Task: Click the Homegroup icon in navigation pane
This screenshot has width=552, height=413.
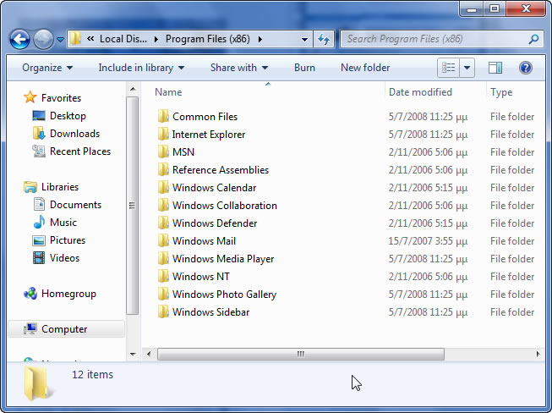Action: (31, 294)
